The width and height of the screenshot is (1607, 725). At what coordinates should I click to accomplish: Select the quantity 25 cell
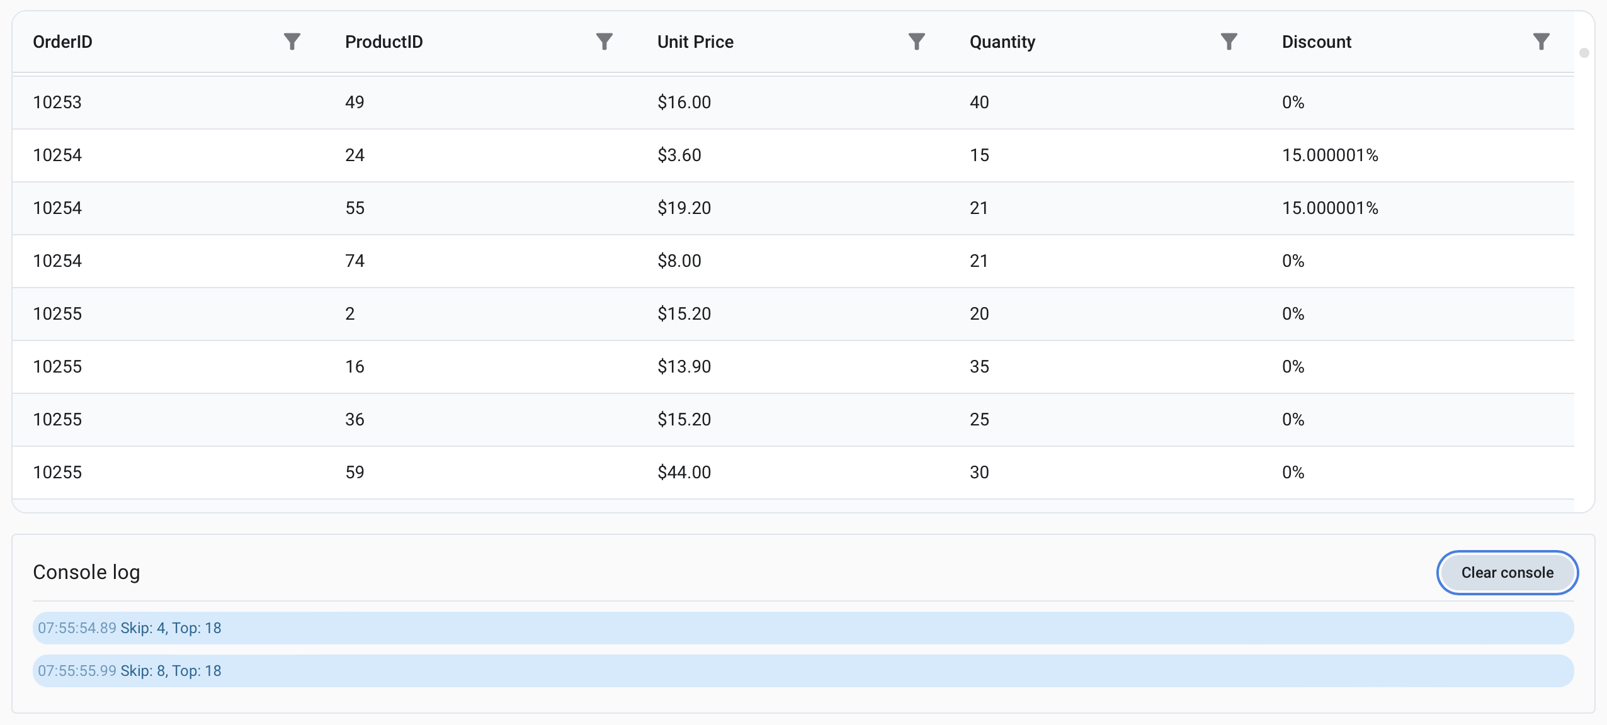[1106, 420]
